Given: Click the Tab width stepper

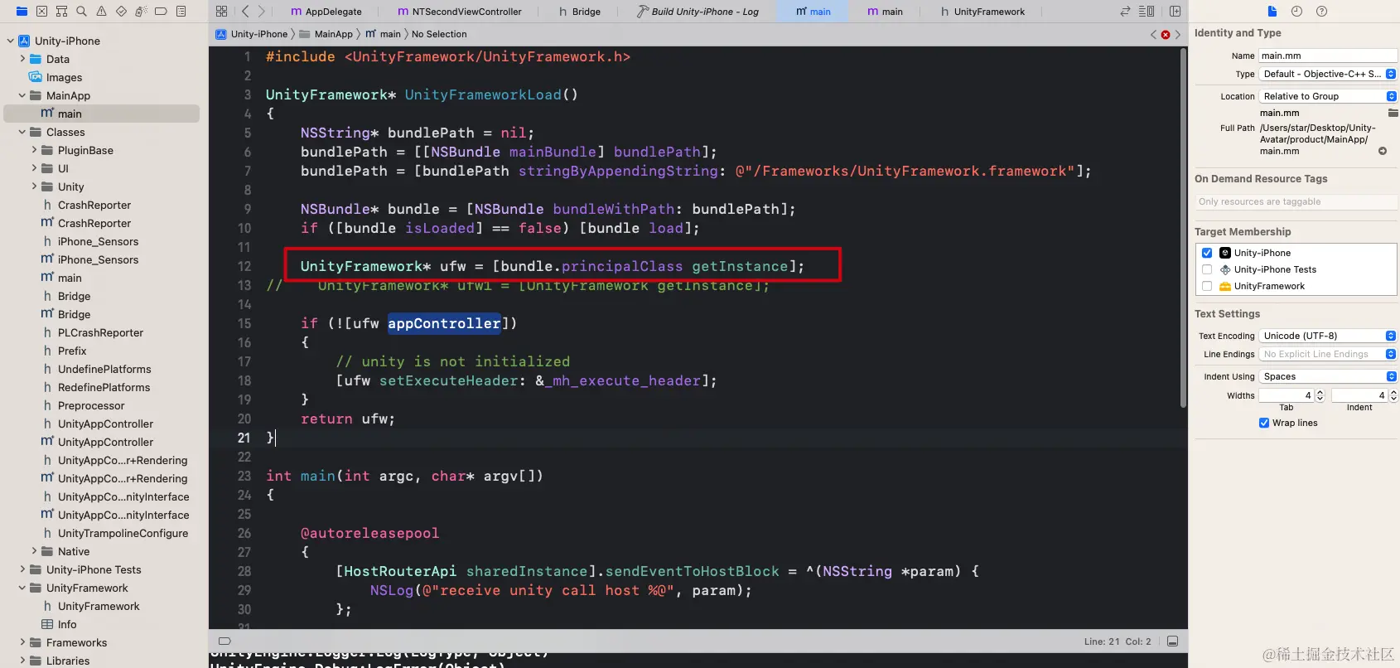Looking at the screenshot, I should coord(1320,395).
